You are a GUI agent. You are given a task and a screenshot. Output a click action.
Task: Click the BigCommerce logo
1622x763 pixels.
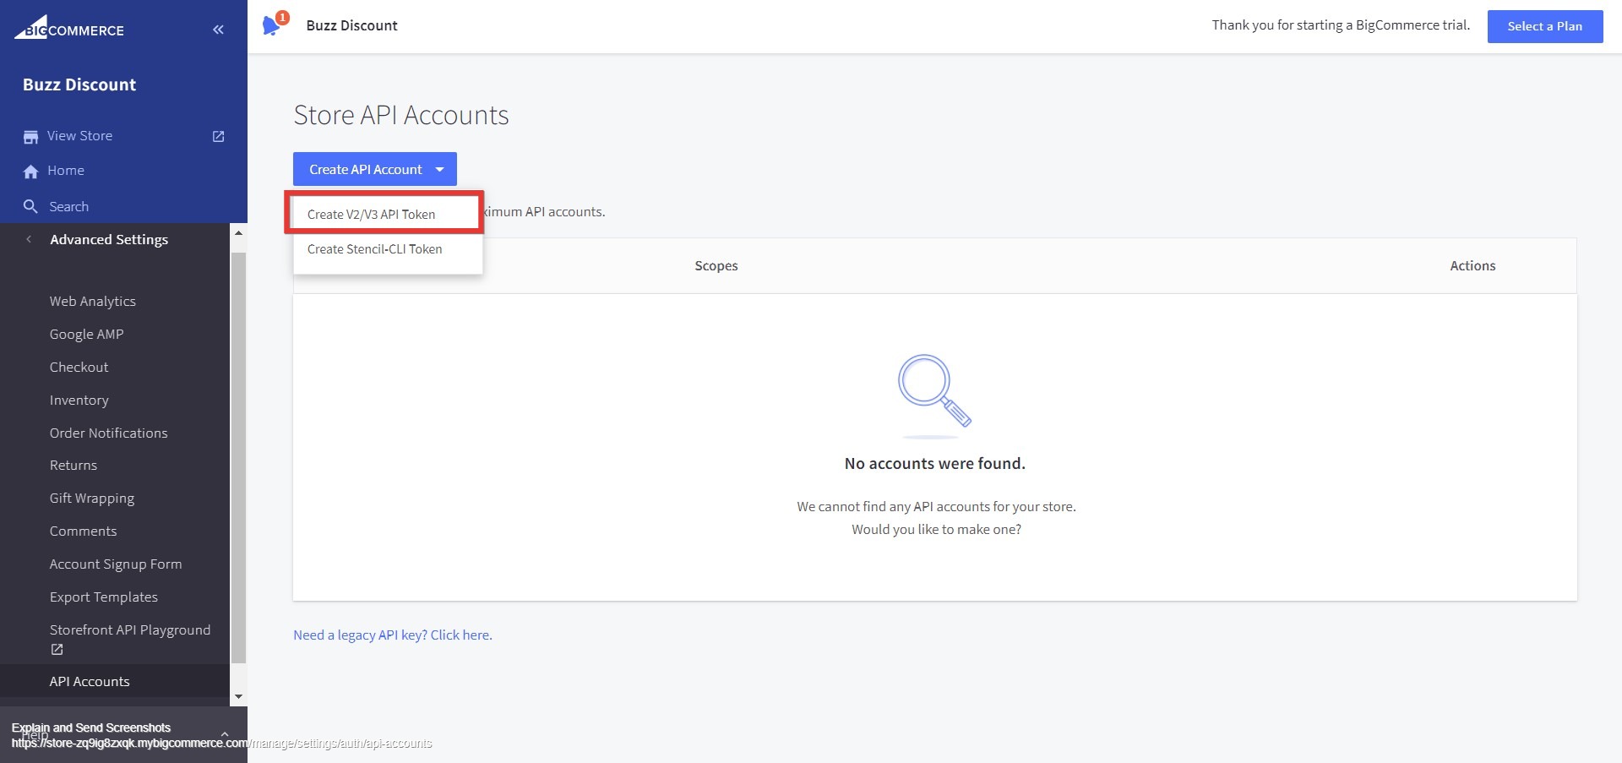coord(69,28)
